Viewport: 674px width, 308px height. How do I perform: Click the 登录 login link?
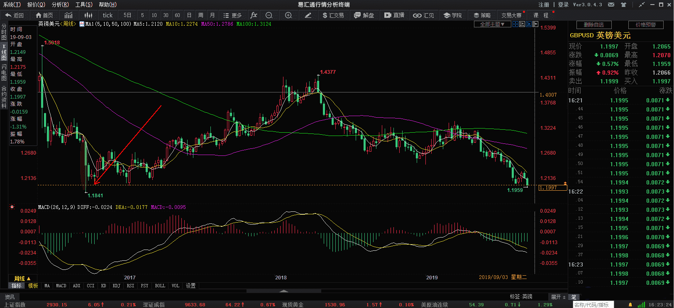pos(563,5)
